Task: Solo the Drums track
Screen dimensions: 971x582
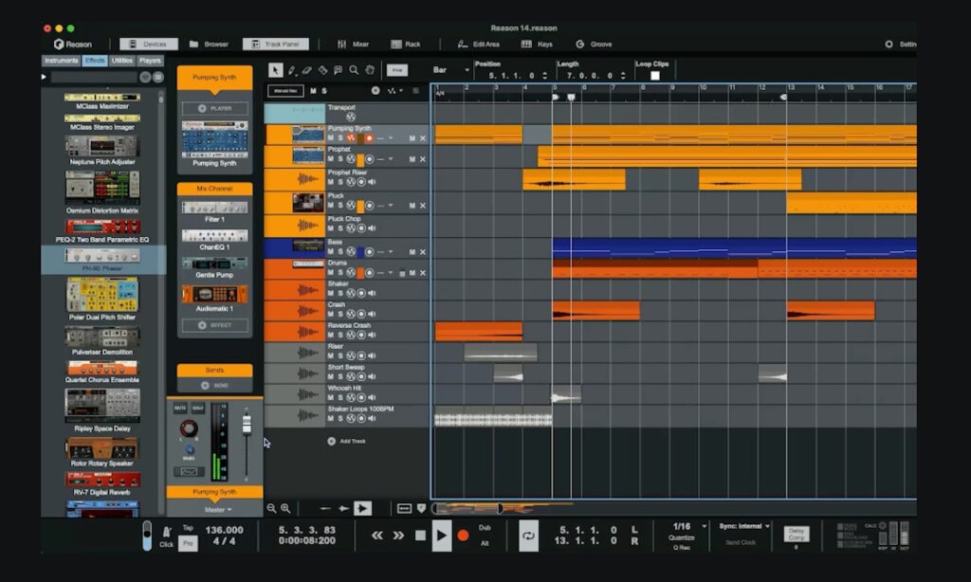Action: (340, 272)
